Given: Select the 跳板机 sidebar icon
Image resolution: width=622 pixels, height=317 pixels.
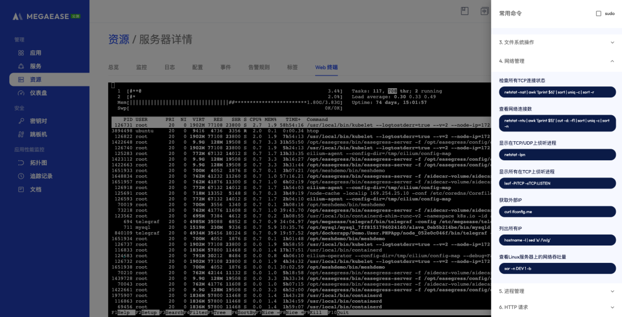Looking at the screenshot, I should click(21, 134).
